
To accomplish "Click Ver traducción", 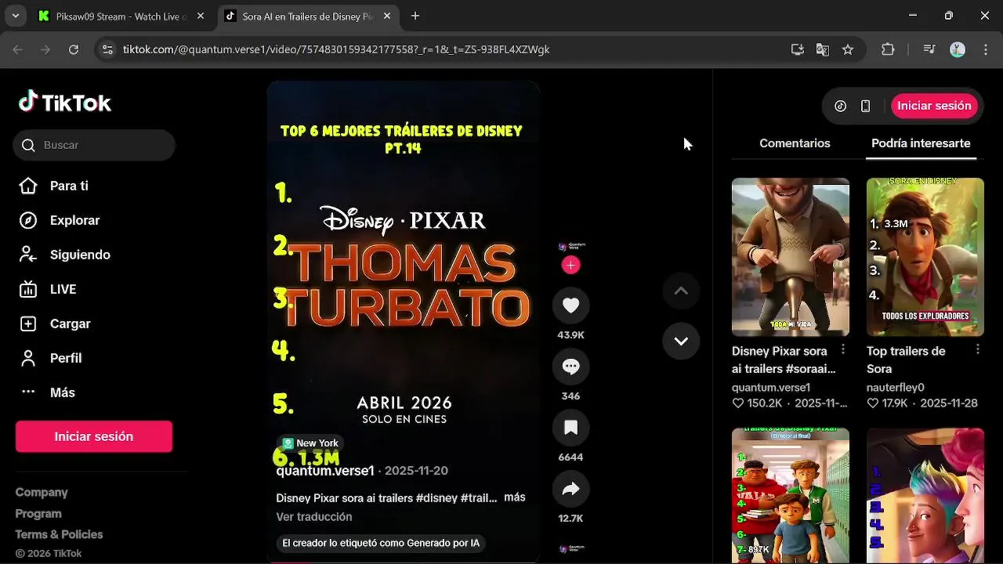I will [x=314, y=517].
